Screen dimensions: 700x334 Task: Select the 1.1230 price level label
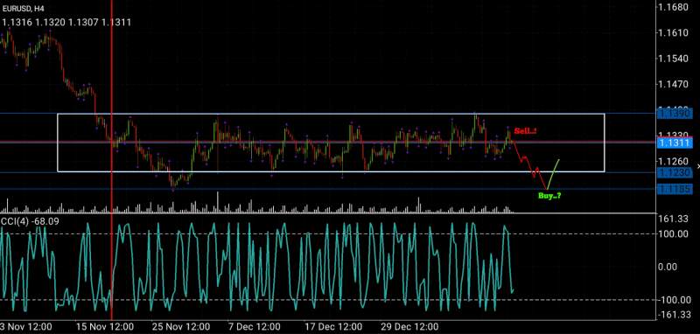click(x=675, y=172)
